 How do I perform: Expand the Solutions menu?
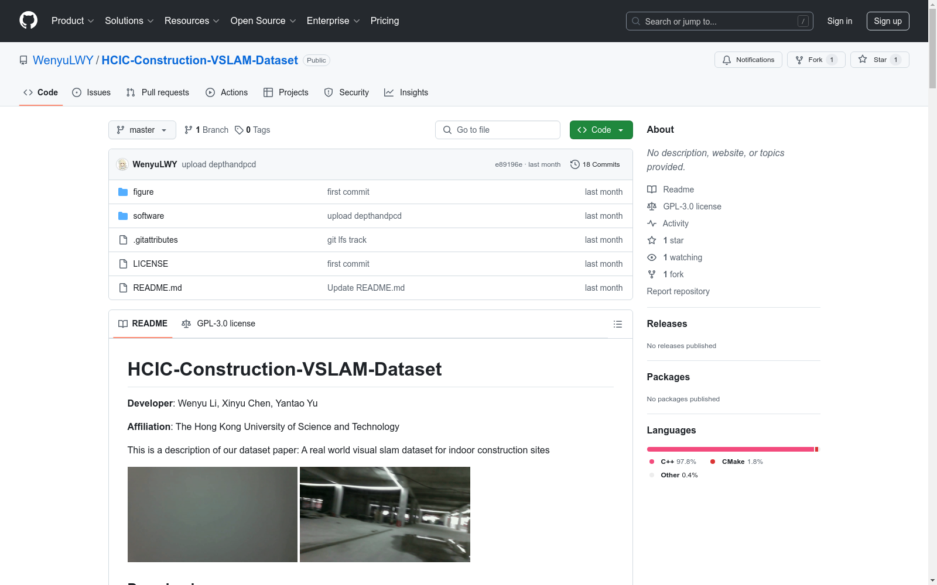point(129,21)
